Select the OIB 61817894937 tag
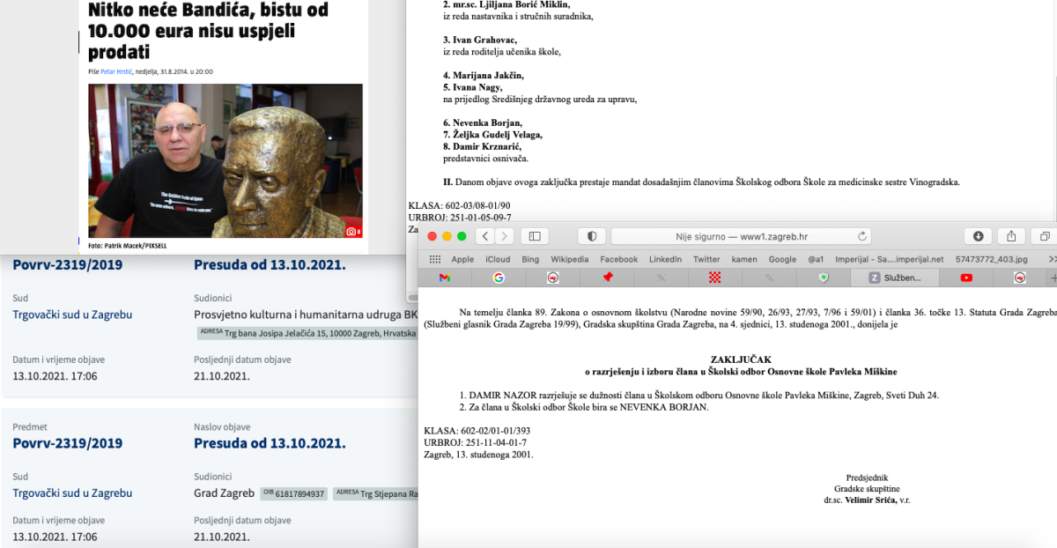This screenshot has height=548, width=1057. pyautogui.click(x=294, y=493)
